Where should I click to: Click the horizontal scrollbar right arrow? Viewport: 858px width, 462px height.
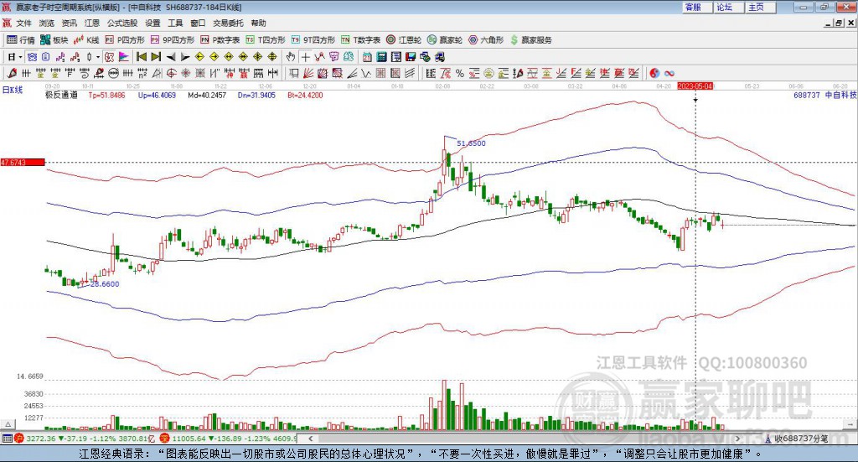[738, 439]
